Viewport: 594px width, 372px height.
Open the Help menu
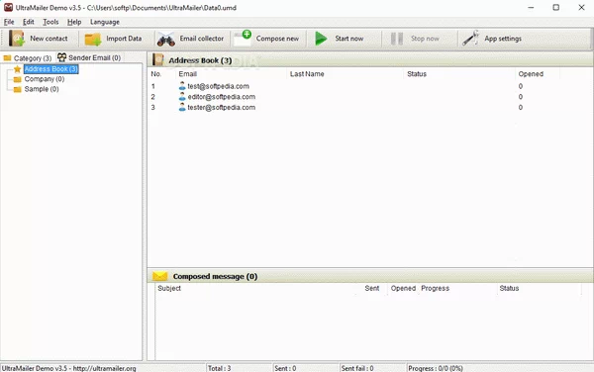(x=74, y=22)
